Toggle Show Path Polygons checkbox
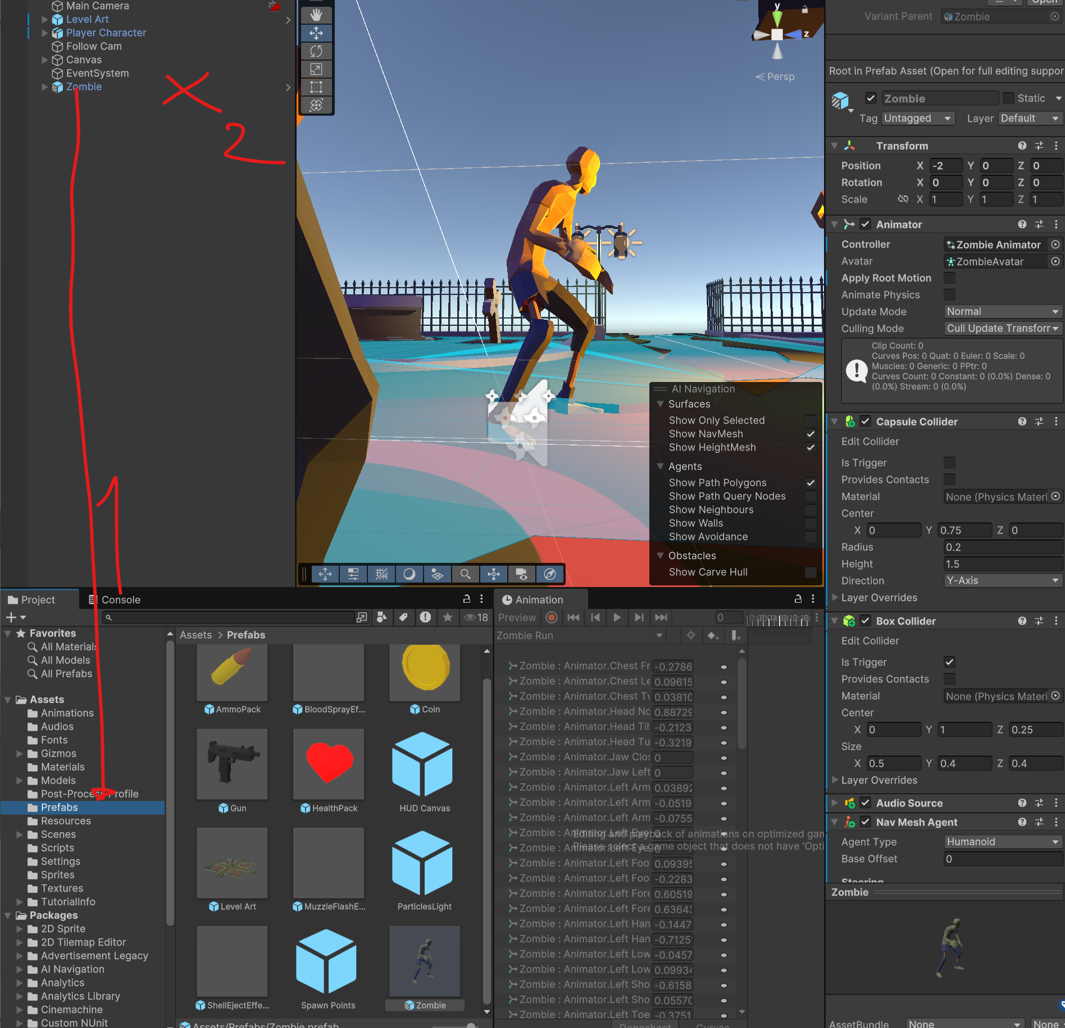Screen dimensions: 1065x1028 click(811, 483)
